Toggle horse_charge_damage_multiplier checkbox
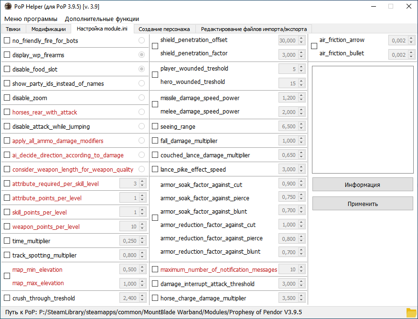 pyautogui.click(x=155, y=298)
